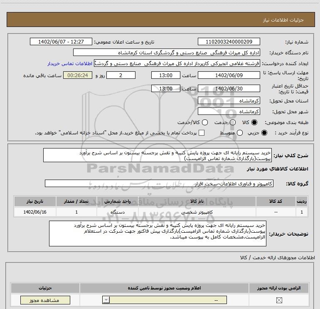Select the کالا radio button

pyautogui.click(x=254, y=122)
